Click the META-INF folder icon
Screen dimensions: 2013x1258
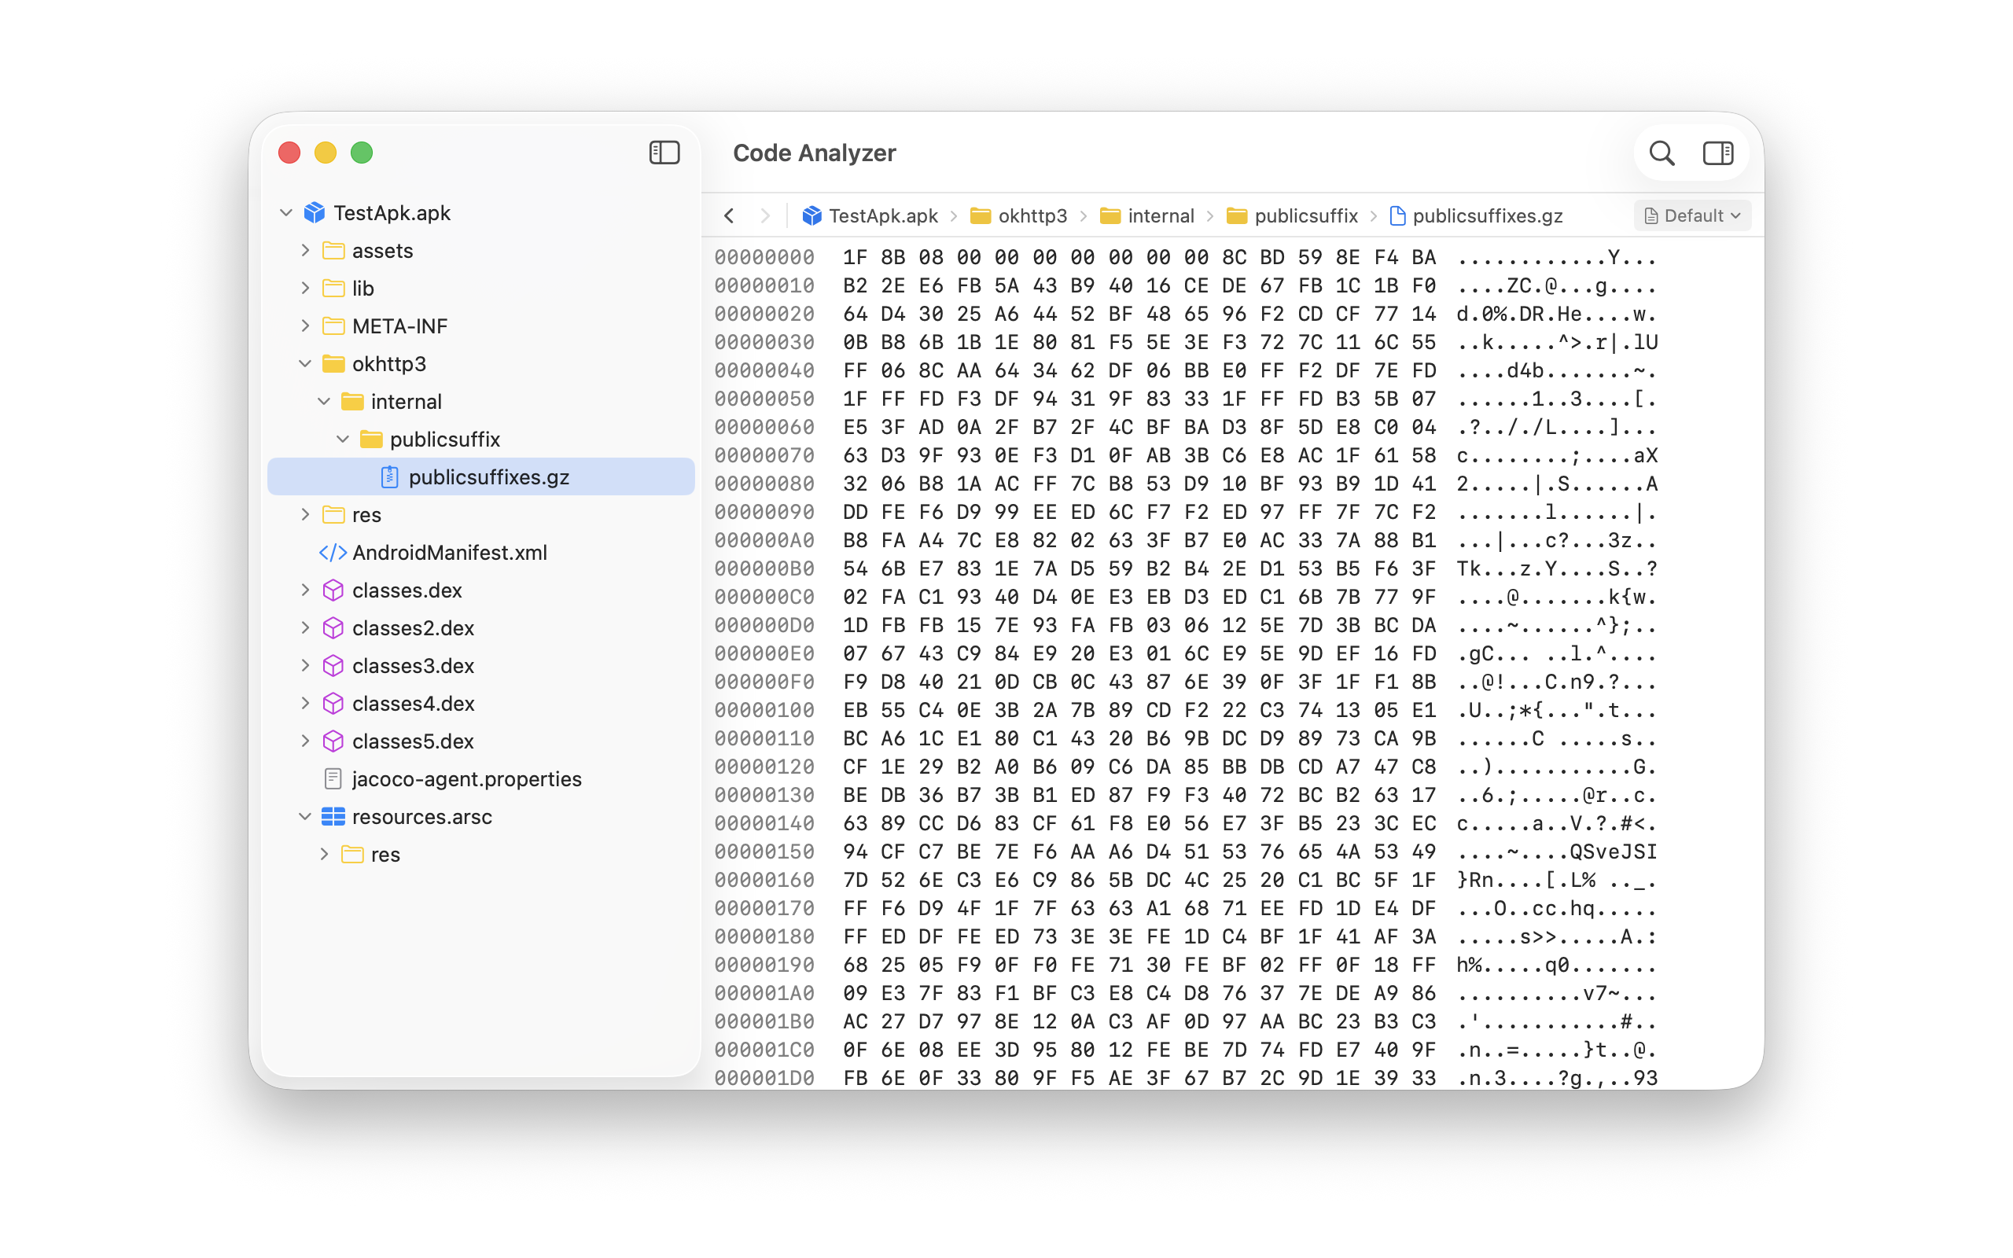pyautogui.click(x=333, y=326)
